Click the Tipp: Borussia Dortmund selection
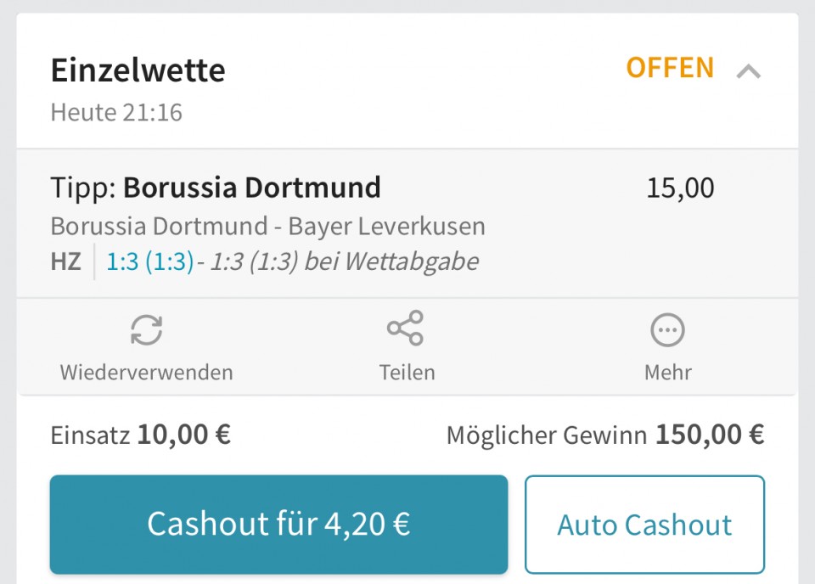815x584 pixels. pos(216,188)
